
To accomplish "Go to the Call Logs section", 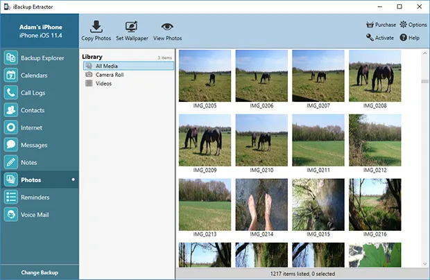I will [40, 93].
